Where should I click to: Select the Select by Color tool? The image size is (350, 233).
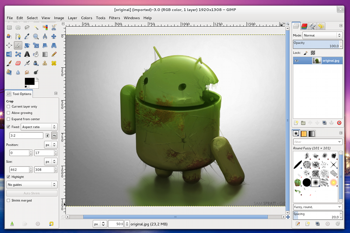pyautogui.click(x=45, y=28)
